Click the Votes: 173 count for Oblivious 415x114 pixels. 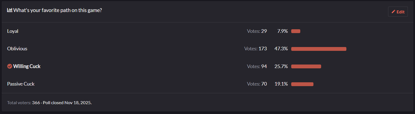pyautogui.click(x=255, y=49)
